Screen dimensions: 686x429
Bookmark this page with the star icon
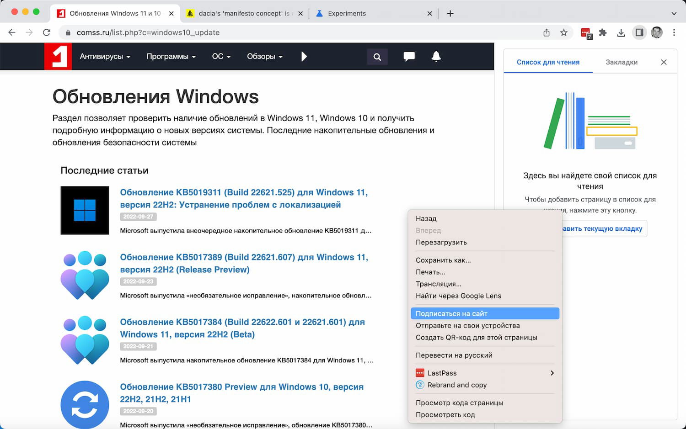(x=564, y=32)
